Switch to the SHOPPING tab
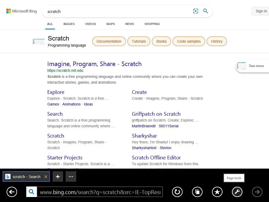This screenshot has height=202, width=269. 152,24
